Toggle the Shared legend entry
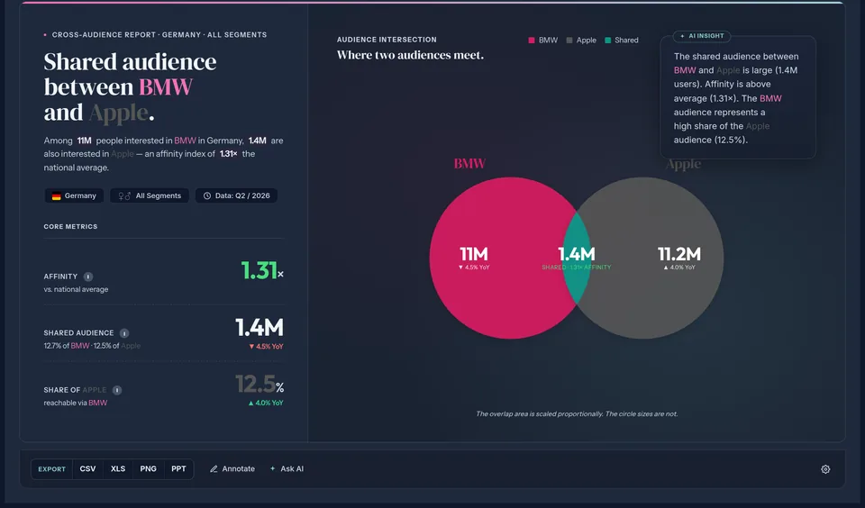 click(x=622, y=41)
